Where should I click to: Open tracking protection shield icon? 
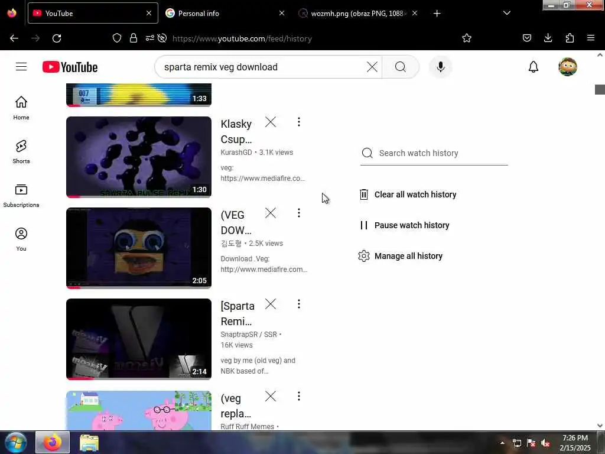[117, 38]
